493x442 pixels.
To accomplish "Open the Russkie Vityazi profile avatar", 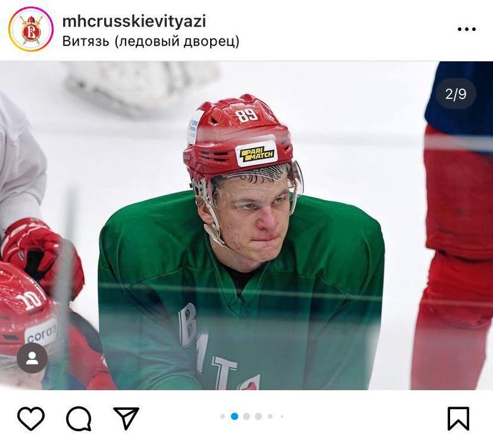I will click(31, 29).
